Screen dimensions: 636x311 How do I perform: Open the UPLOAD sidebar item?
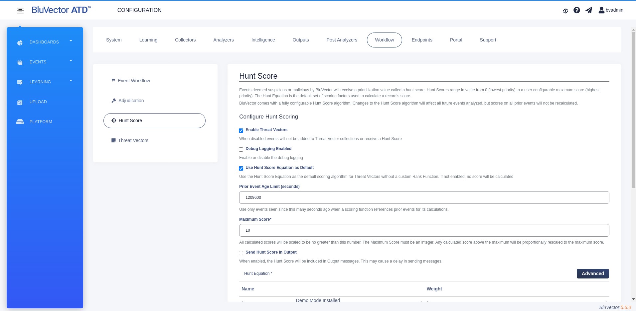(x=38, y=102)
